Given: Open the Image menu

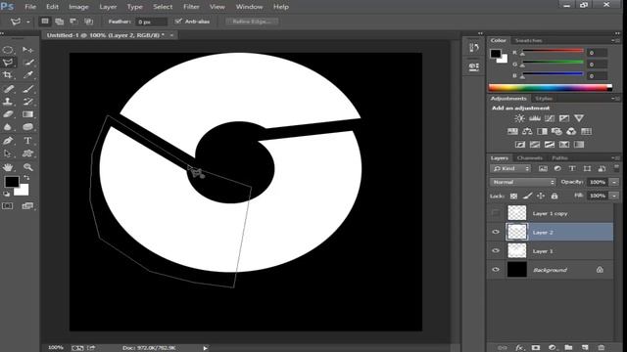Looking at the screenshot, I should (x=78, y=7).
